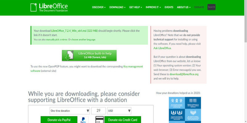The height and width of the screenshot is (123, 247).
Task: Click the choose another language link
Action: 83,40
